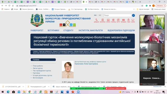Switch site language to УКР
This screenshot has width=167, height=94.
(x=100, y=15)
